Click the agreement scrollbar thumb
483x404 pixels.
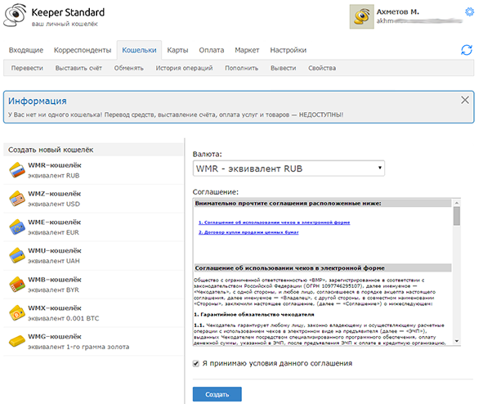coord(457,216)
